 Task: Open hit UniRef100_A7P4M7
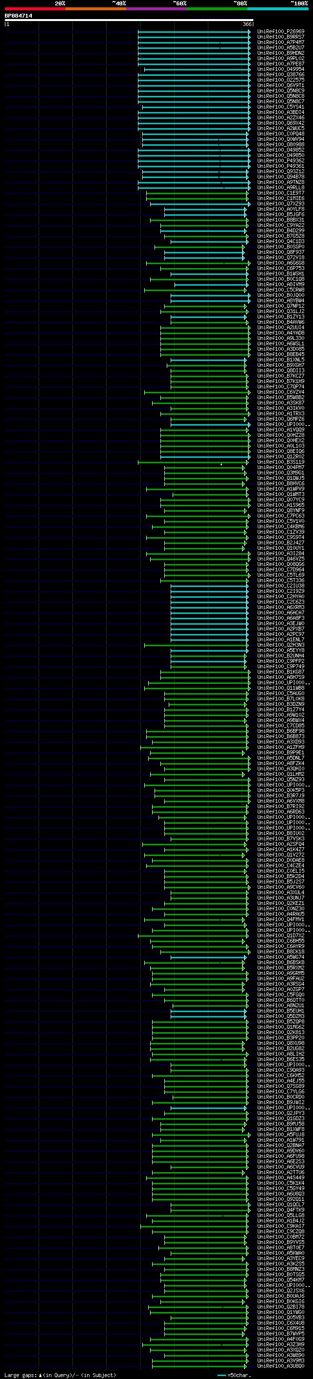281,42
